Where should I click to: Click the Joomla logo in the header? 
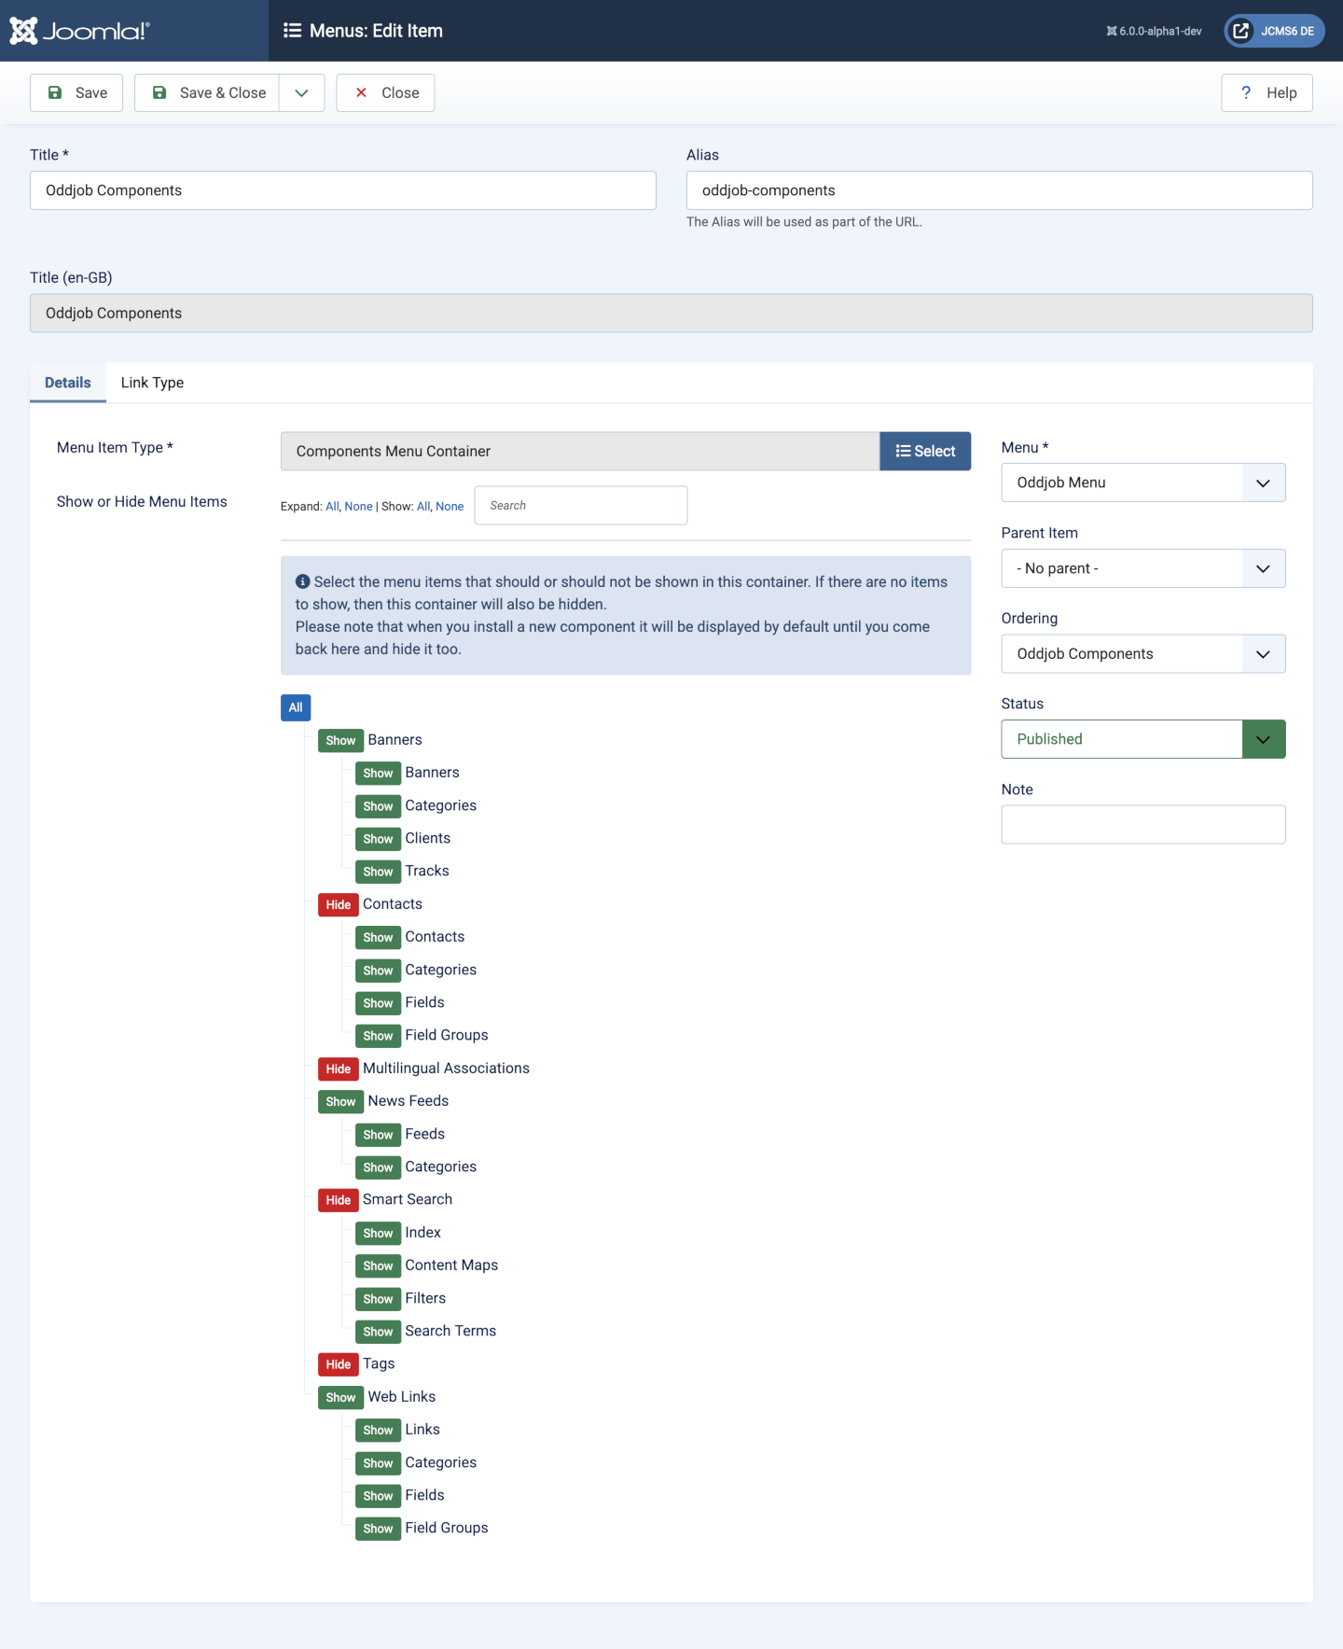[x=79, y=31]
